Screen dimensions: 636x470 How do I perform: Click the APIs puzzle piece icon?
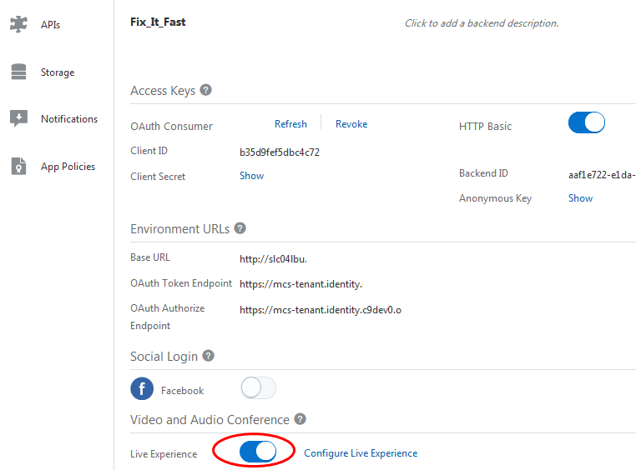[x=18, y=24]
